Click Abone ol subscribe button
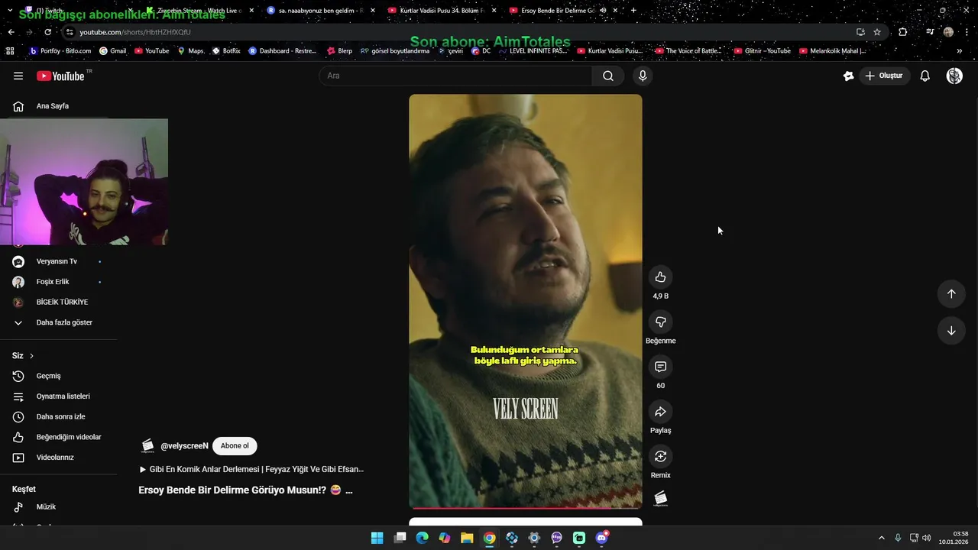The image size is (978, 550). (x=235, y=445)
